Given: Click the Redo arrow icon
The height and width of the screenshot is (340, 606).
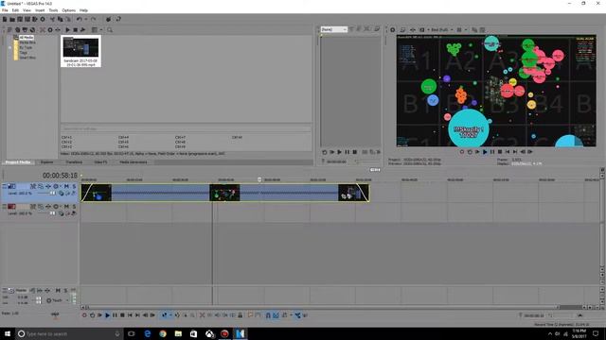Looking at the screenshot, I should pyautogui.click(x=93, y=19).
